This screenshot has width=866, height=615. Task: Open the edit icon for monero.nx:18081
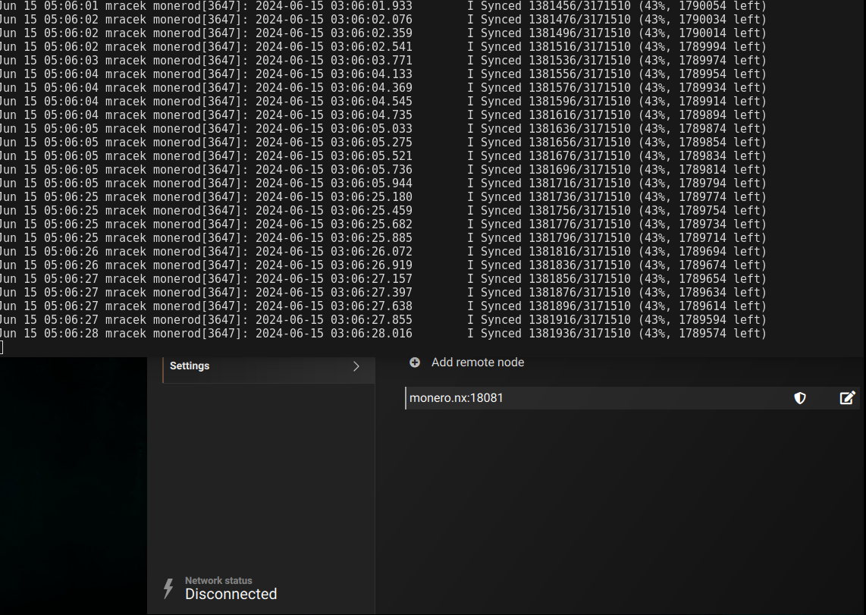click(x=847, y=398)
